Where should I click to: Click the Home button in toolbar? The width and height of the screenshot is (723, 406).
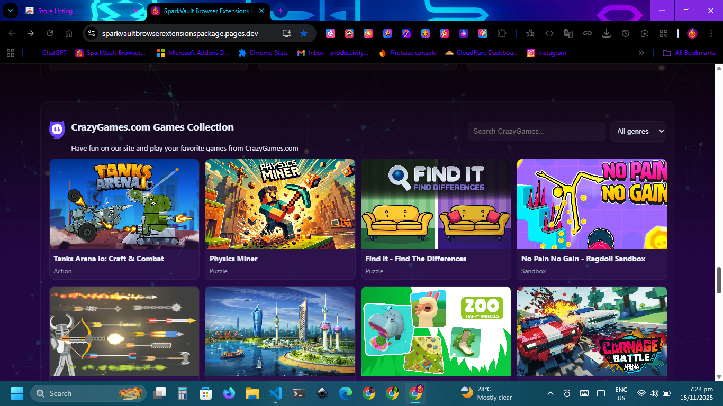(x=69, y=33)
